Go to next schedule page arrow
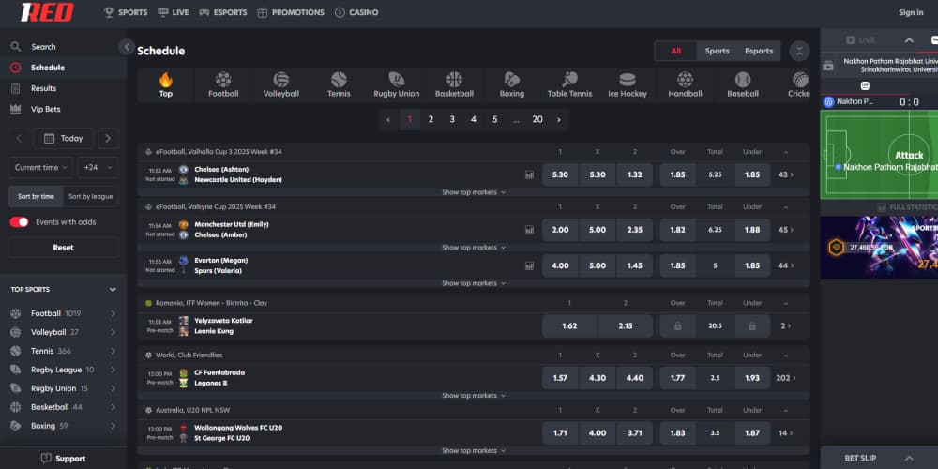Image resolution: width=938 pixels, height=469 pixels. (x=559, y=120)
